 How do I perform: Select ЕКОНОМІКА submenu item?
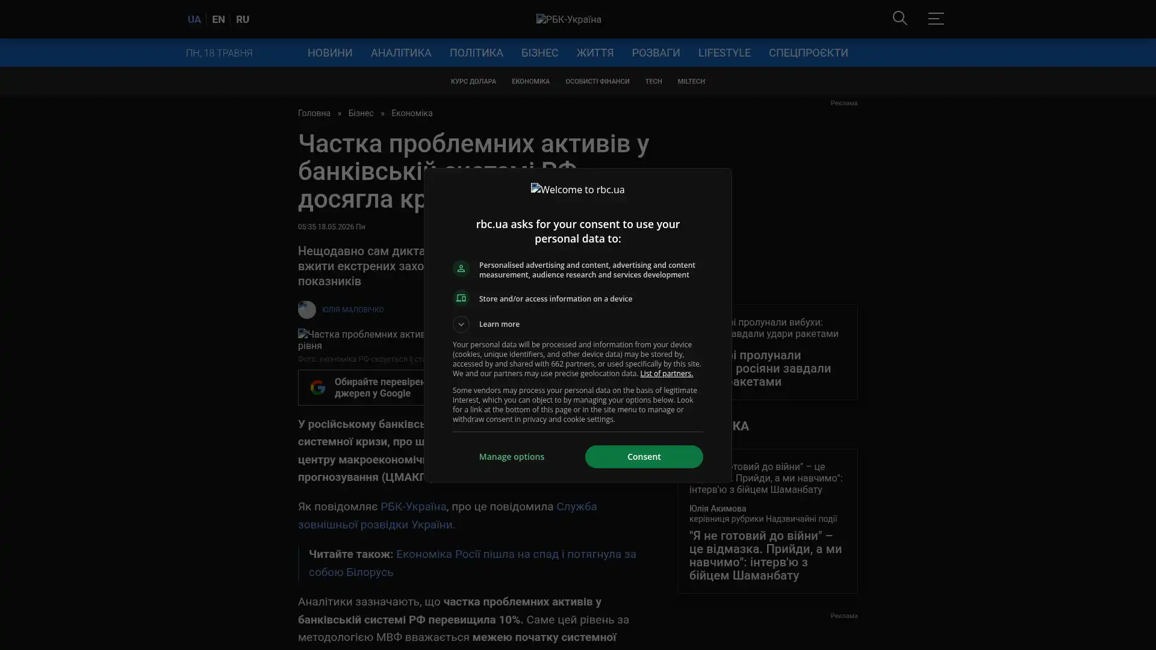coord(530,81)
